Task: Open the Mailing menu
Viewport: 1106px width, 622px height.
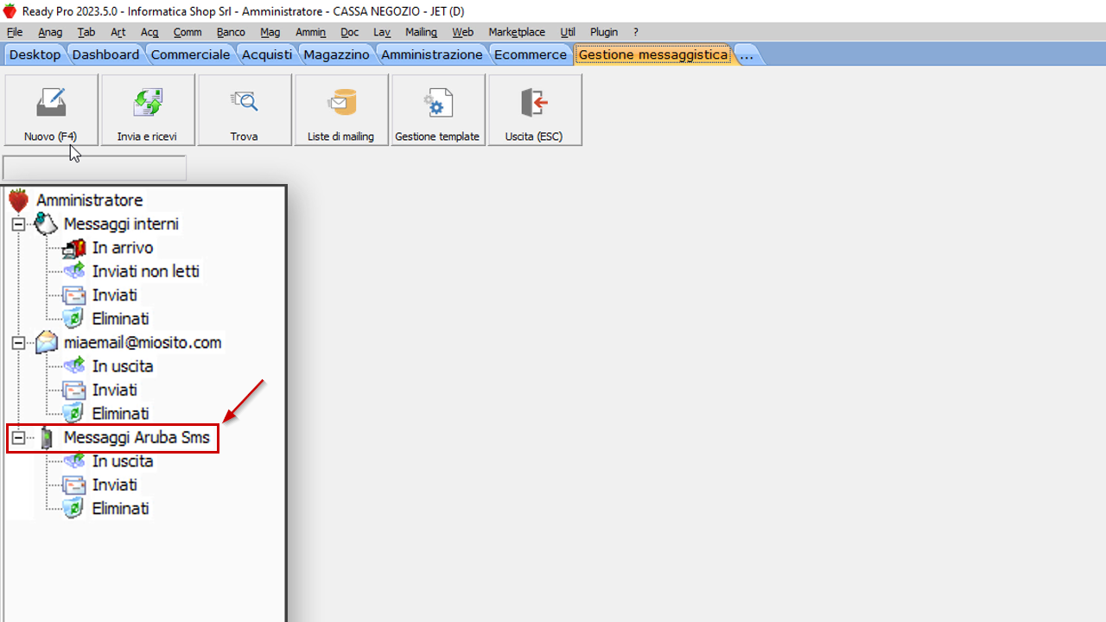Action: (x=422, y=32)
